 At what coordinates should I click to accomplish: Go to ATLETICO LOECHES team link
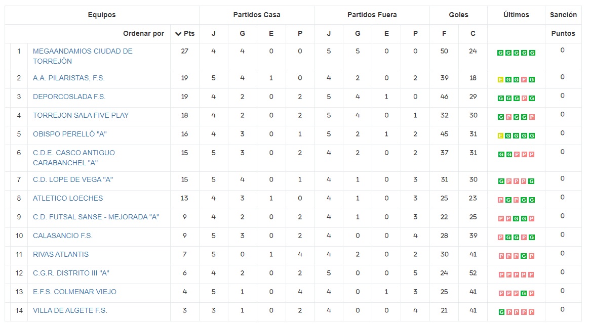(68, 198)
